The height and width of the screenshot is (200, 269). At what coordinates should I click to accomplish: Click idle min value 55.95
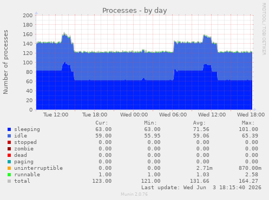pyautogui.click(x=152, y=136)
